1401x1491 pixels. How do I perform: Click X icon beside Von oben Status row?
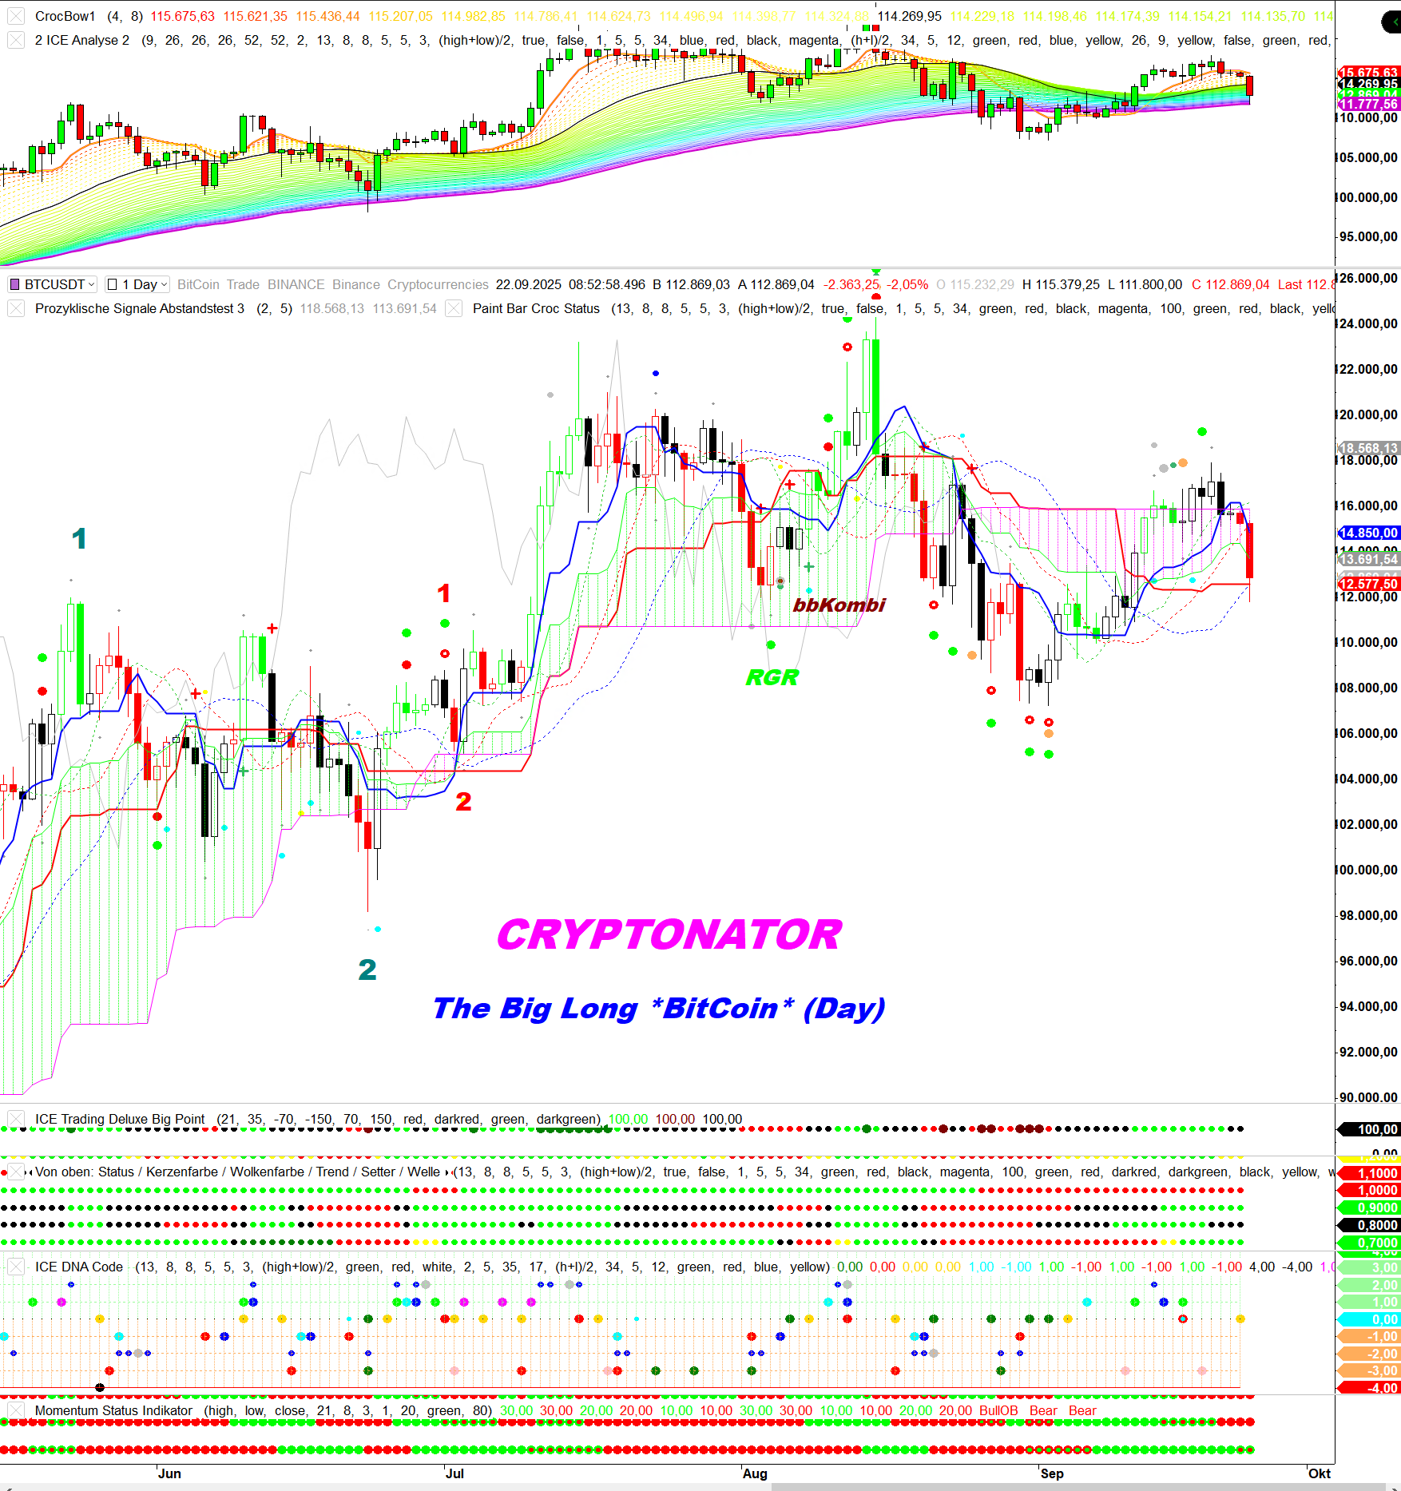[x=15, y=1172]
